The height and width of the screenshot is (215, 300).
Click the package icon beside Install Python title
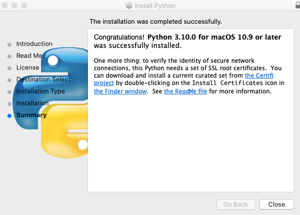129,5
